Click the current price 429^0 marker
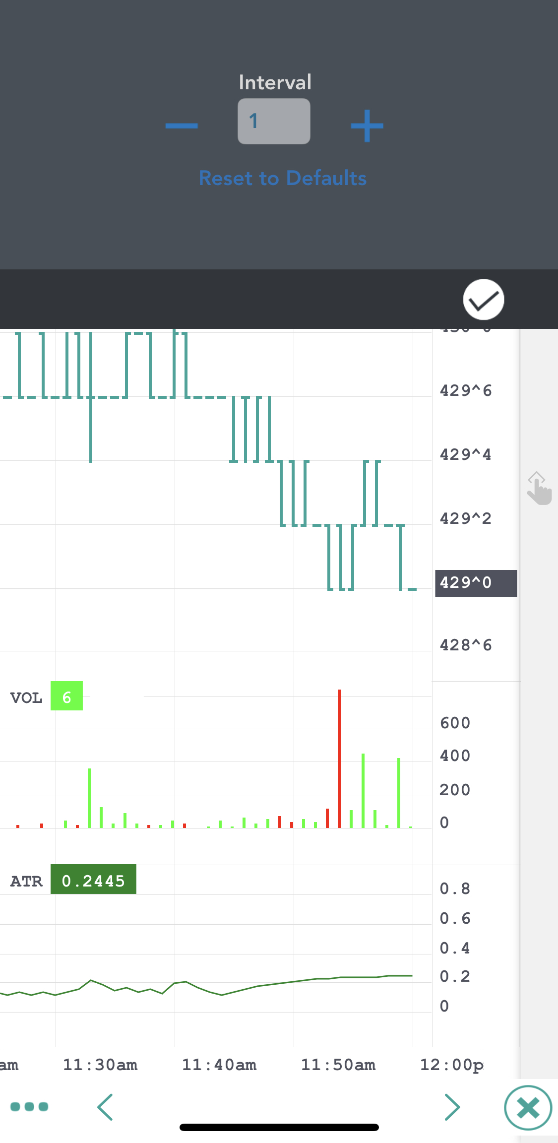558x1143 pixels. tap(475, 583)
